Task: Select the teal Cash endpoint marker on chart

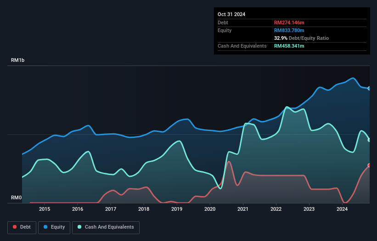Action: click(369, 140)
